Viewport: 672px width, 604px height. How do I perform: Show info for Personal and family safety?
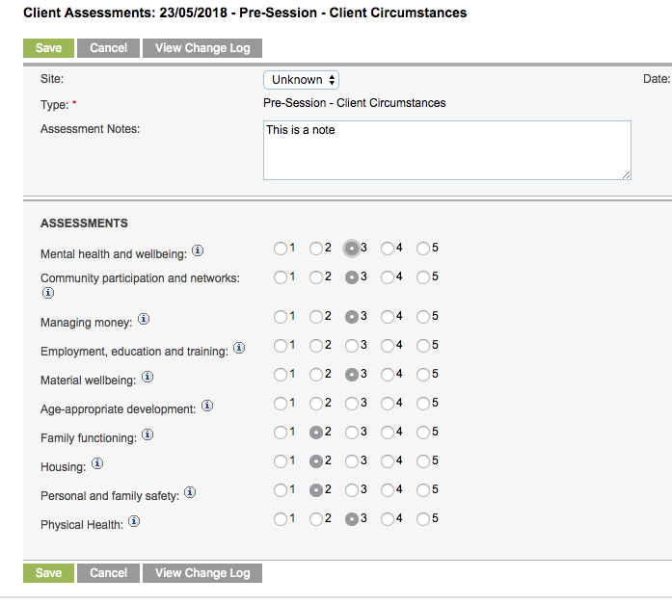click(x=190, y=492)
